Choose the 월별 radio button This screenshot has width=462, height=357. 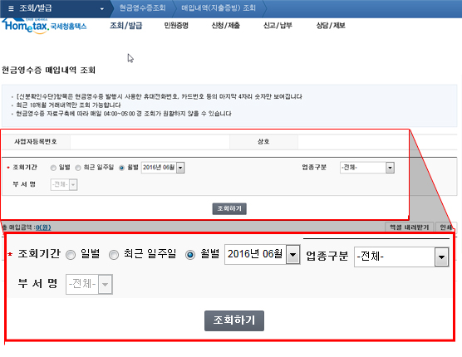121,168
